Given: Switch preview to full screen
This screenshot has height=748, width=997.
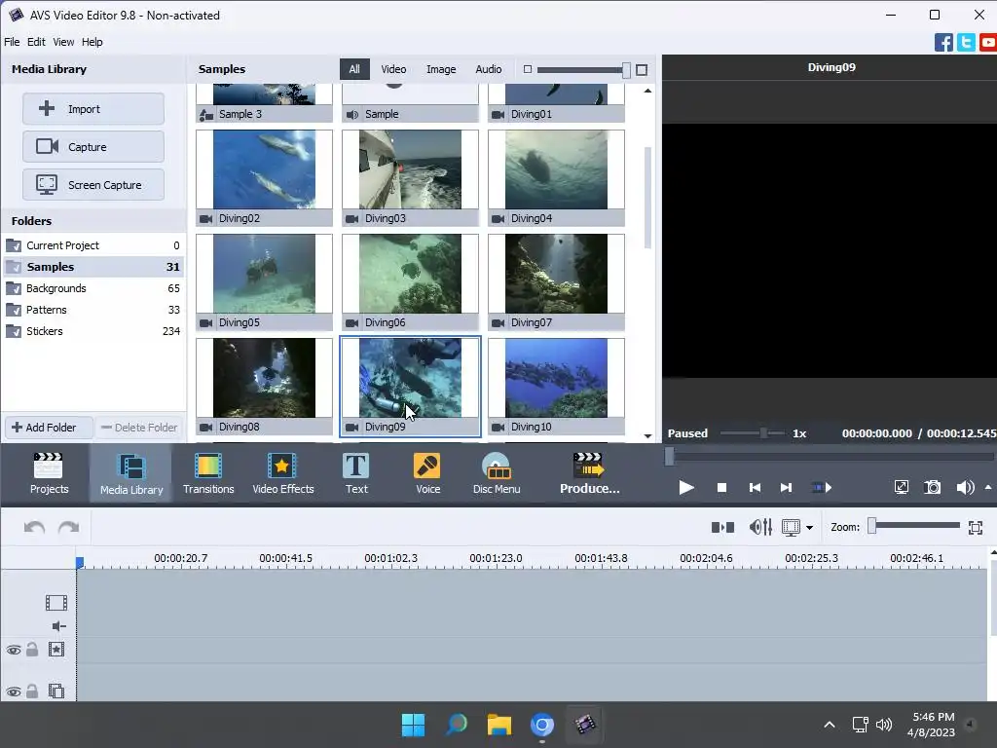Looking at the screenshot, I should coord(901,488).
